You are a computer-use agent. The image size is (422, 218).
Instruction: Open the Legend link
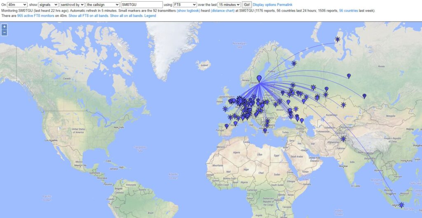click(x=150, y=16)
